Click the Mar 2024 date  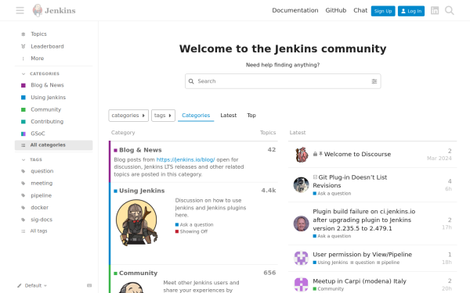(x=439, y=159)
